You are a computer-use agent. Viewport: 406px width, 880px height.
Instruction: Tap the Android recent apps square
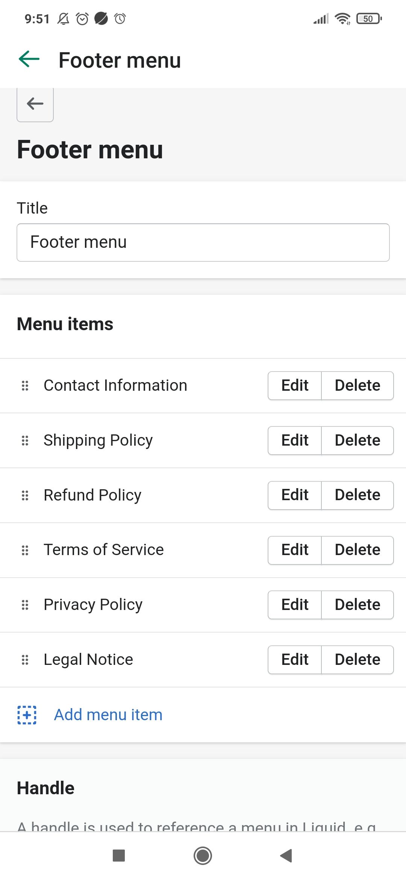(x=119, y=856)
